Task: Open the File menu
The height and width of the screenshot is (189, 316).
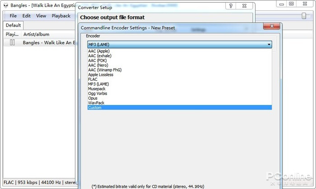Action: click(14, 16)
